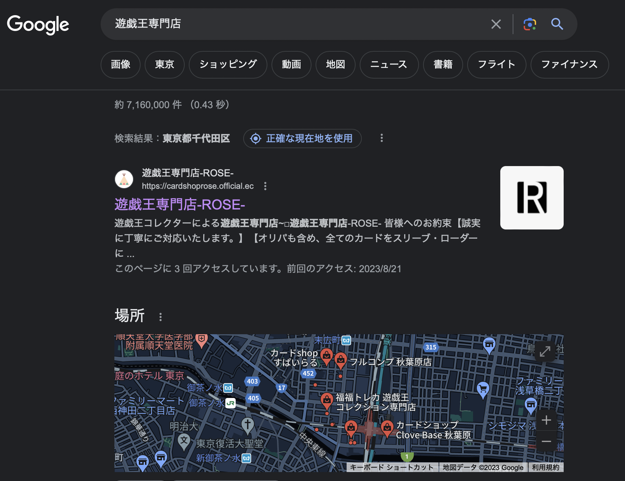Click the blue shopping cart map marker
Viewport: 625px width, 481px height.
point(483,390)
